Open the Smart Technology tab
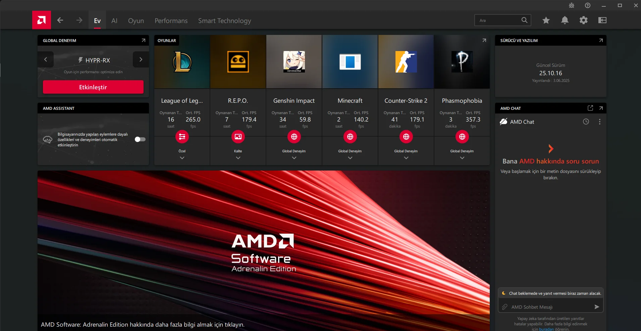The width and height of the screenshot is (641, 331). [x=224, y=20]
